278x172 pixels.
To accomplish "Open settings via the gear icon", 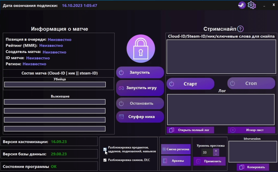I will click(252, 5).
